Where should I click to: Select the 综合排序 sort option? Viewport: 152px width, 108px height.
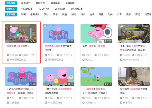coord(11,3)
